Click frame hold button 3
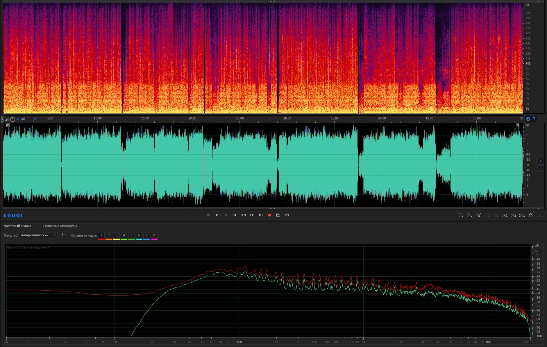 (116, 235)
